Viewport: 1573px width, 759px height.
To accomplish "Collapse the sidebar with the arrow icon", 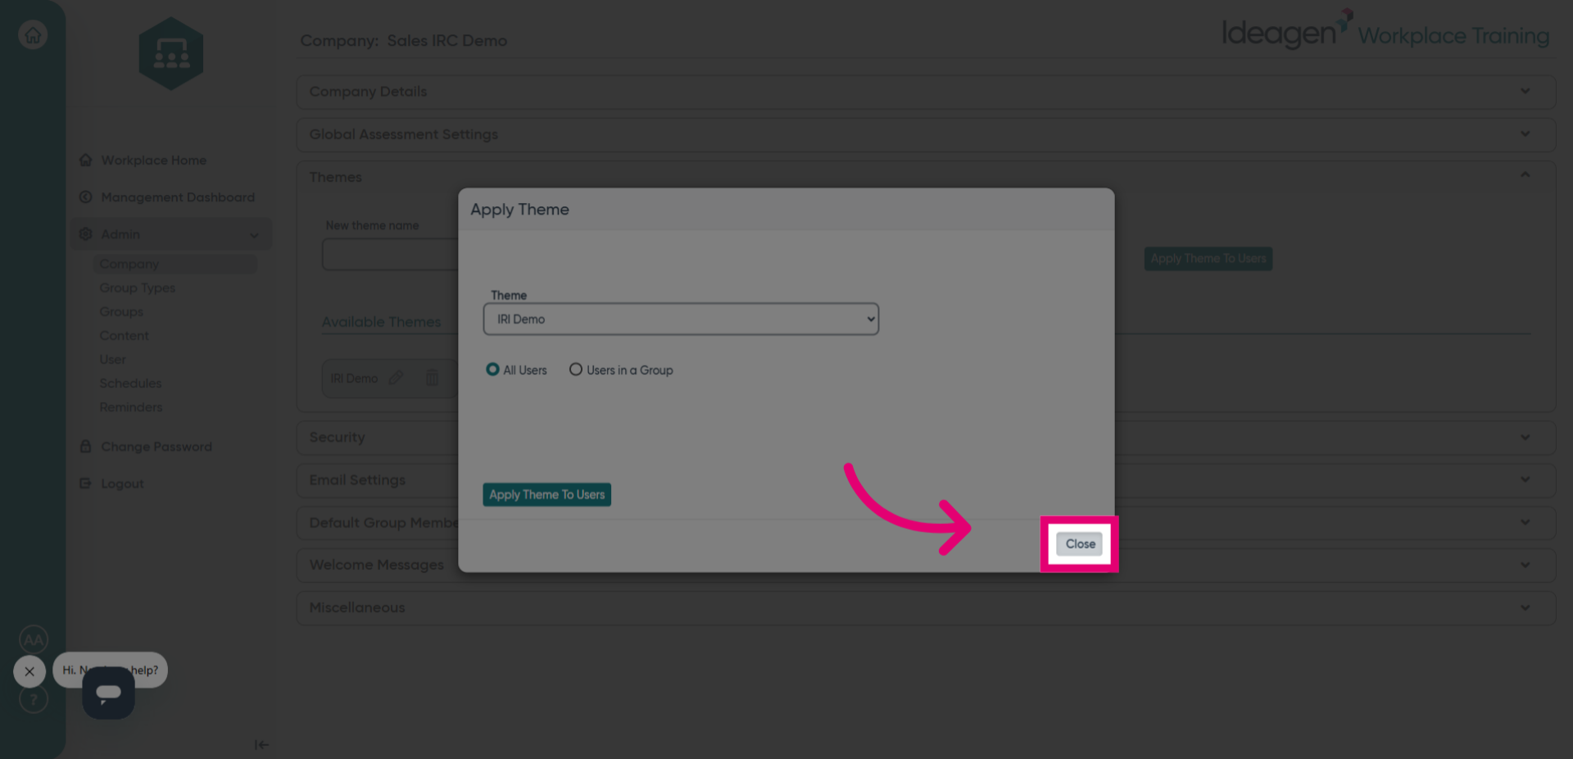I will click(261, 744).
